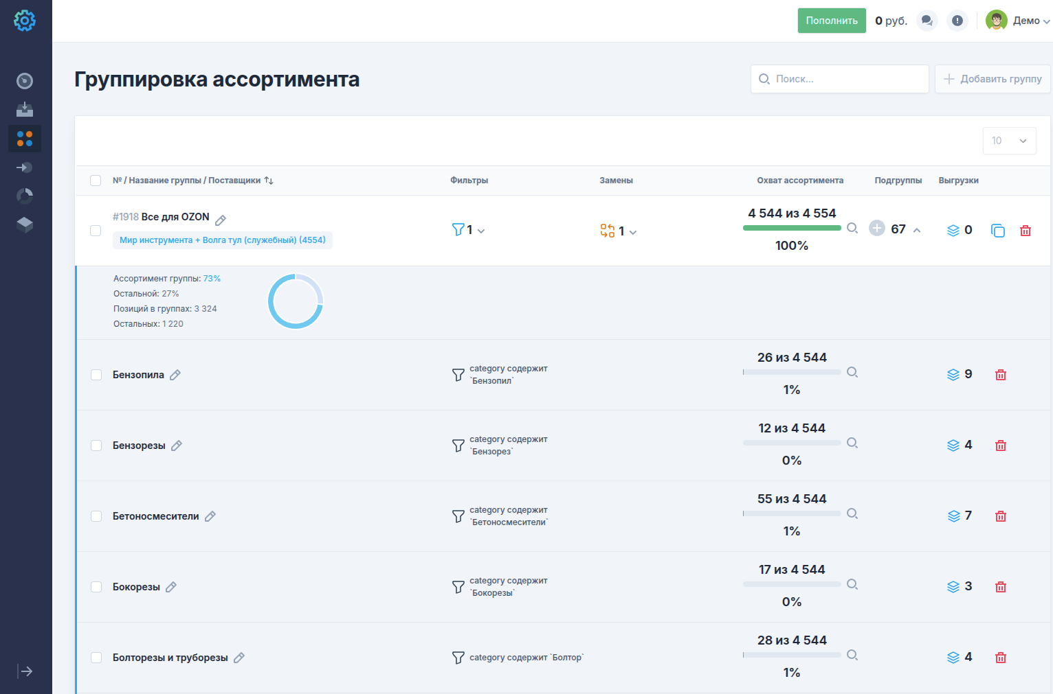The width and height of the screenshot is (1053, 694).
Task: Edit the Болторезы и труборезы name with pencil
Action: tap(239, 658)
